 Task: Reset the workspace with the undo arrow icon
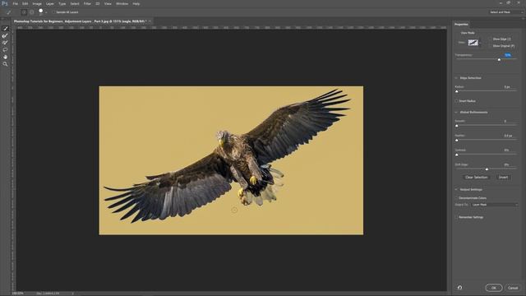point(459,288)
